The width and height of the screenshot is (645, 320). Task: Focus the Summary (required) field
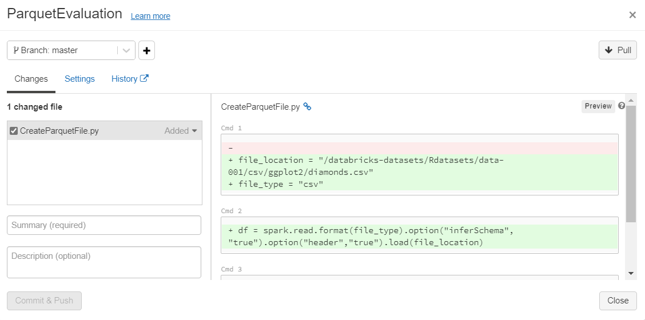click(x=104, y=225)
